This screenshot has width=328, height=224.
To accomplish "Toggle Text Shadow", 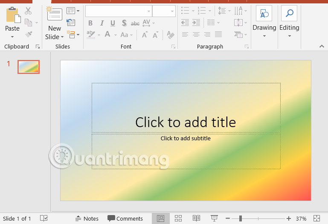I will (124, 23).
